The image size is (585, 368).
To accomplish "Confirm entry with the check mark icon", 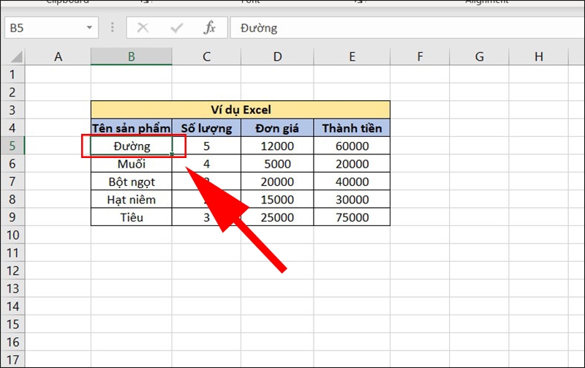I will click(176, 28).
